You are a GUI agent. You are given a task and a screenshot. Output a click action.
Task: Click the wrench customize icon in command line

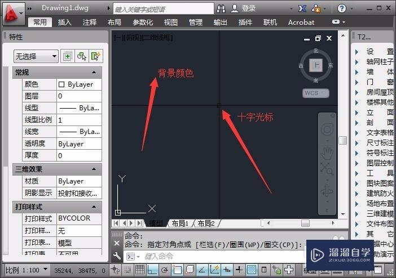117,256
